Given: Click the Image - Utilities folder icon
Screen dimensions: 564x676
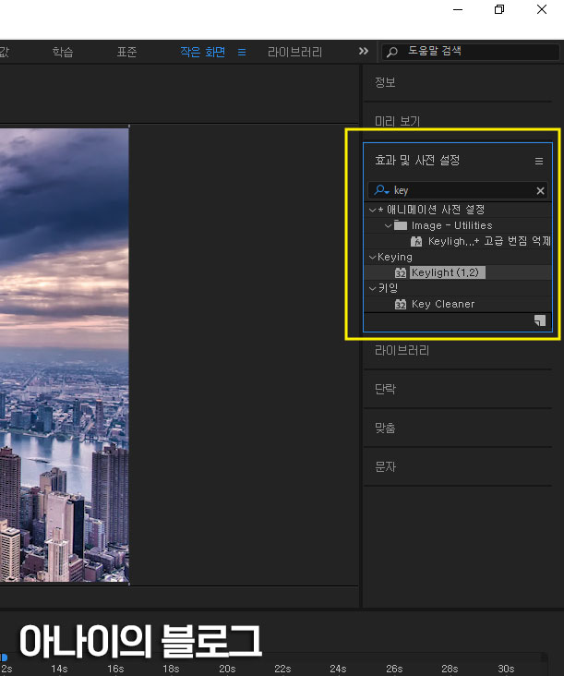Looking at the screenshot, I should point(401,225).
